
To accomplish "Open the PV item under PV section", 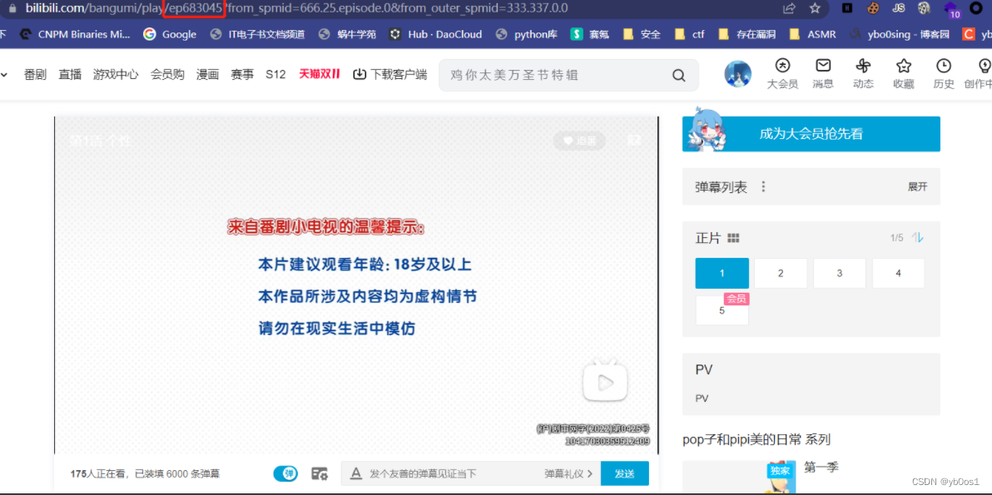I will (702, 398).
